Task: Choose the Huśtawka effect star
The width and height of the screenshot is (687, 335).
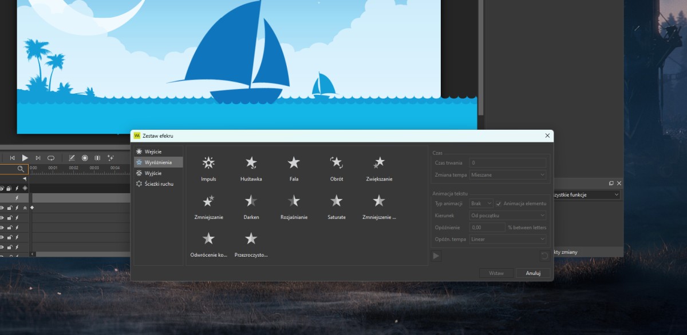Action: [251, 163]
